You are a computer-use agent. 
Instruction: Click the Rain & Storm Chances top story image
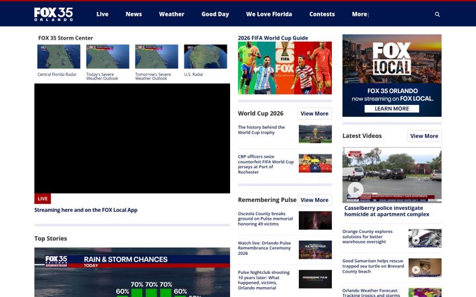click(x=132, y=272)
